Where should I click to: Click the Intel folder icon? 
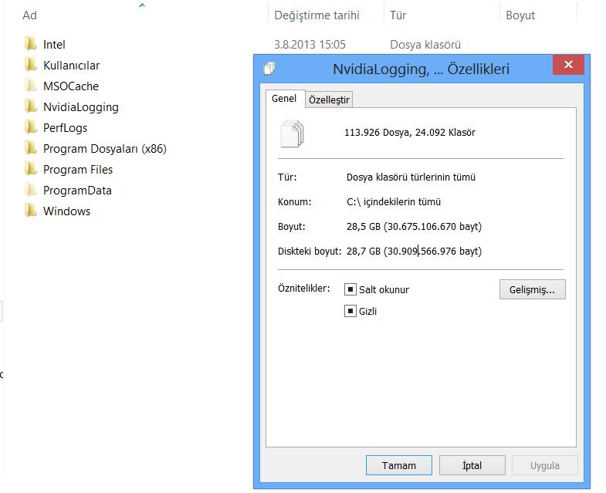point(31,45)
